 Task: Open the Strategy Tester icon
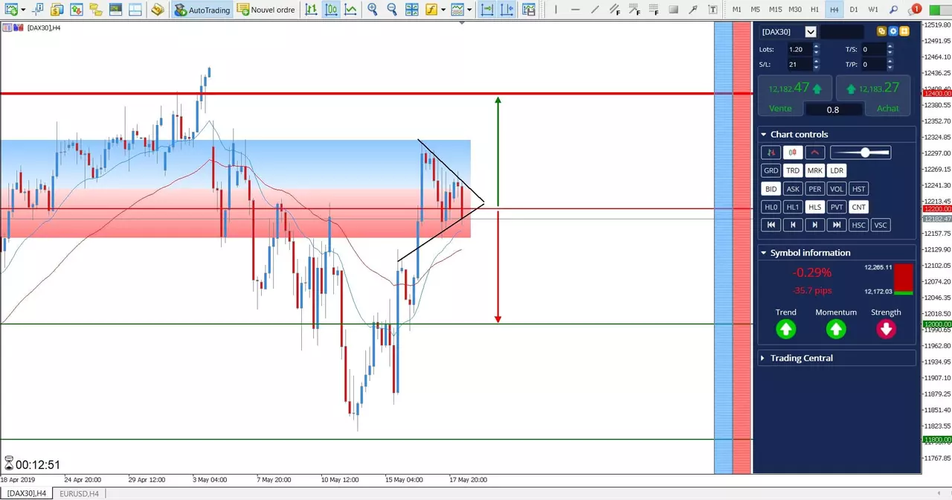point(135,10)
